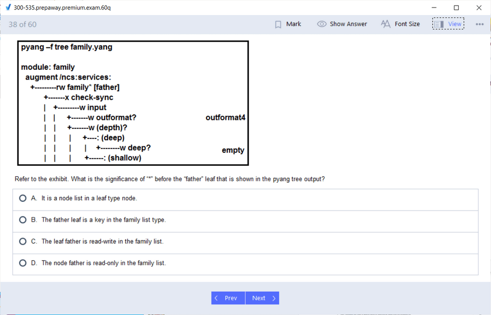This screenshot has height=315, width=491.
Task: Click the 'Font Size' text label
Action: (x=407, y=24)
